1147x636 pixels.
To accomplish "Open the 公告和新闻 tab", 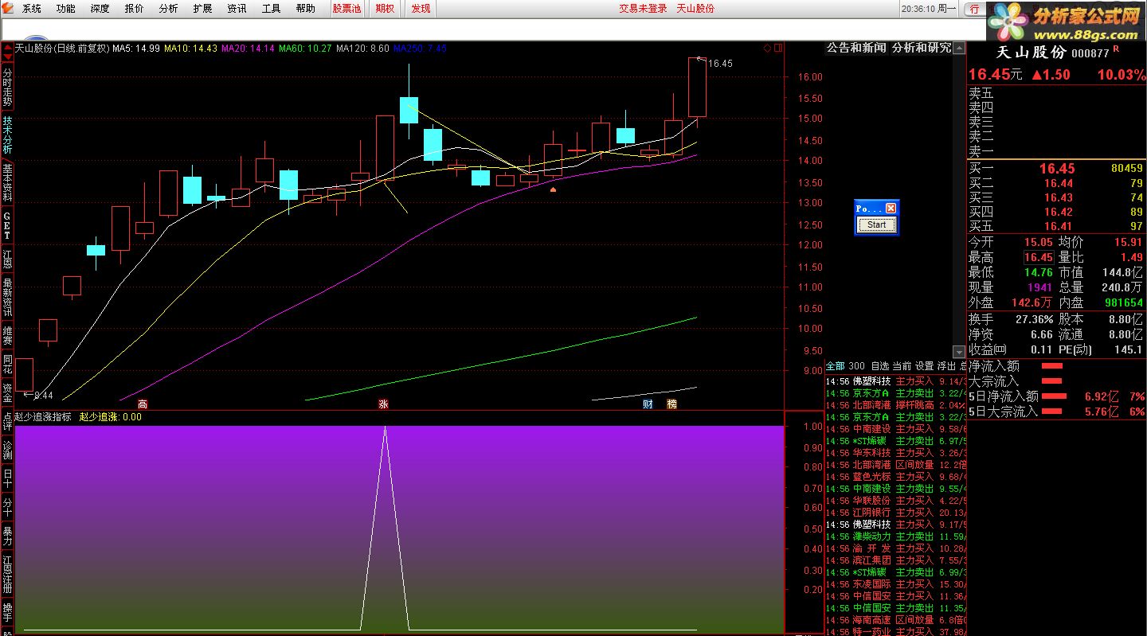I will (x=855, y=48).
